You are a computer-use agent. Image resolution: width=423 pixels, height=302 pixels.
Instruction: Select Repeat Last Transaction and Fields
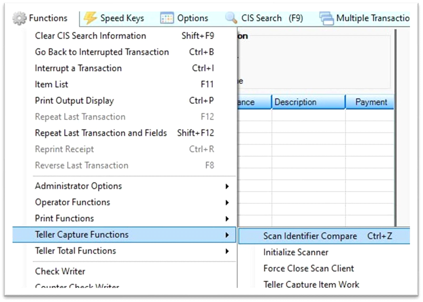click(x=101, y=133)
